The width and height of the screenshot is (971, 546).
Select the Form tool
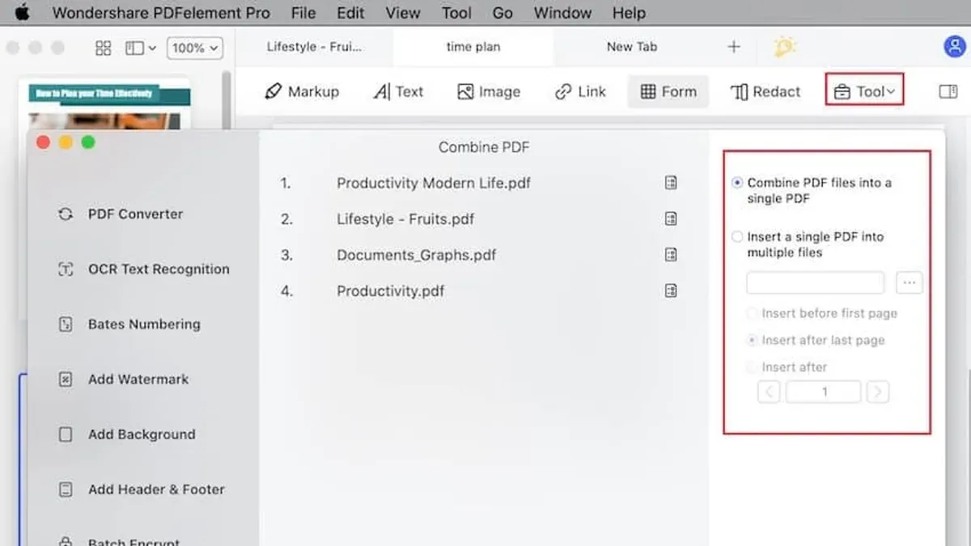pos(668,91)
